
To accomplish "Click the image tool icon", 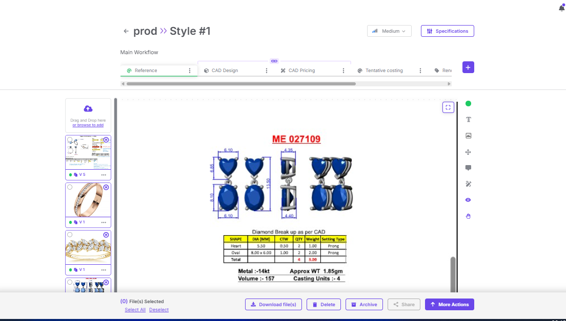I will click(468, 136).
